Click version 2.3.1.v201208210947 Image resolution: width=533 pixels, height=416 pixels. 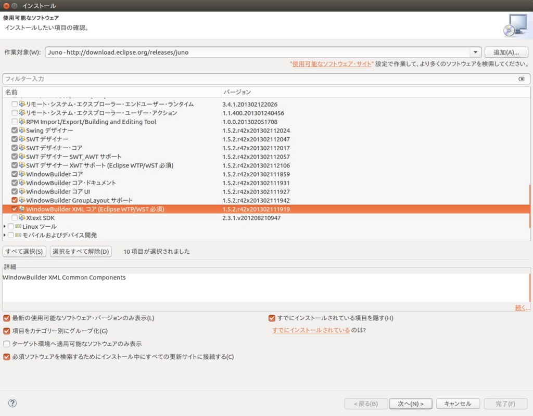[x=251, y=218]
